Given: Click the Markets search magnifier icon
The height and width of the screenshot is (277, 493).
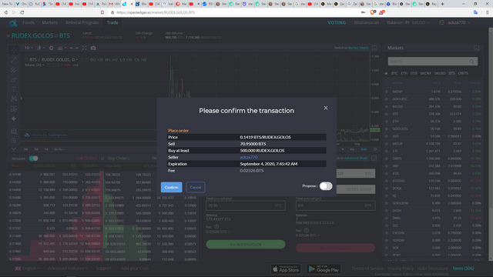Looking at the screenshot, I should [x=471, y=62].
